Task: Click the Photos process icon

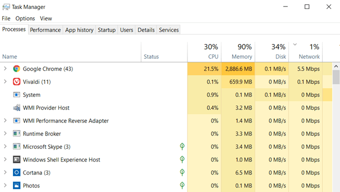Action: tap(16, 185)
